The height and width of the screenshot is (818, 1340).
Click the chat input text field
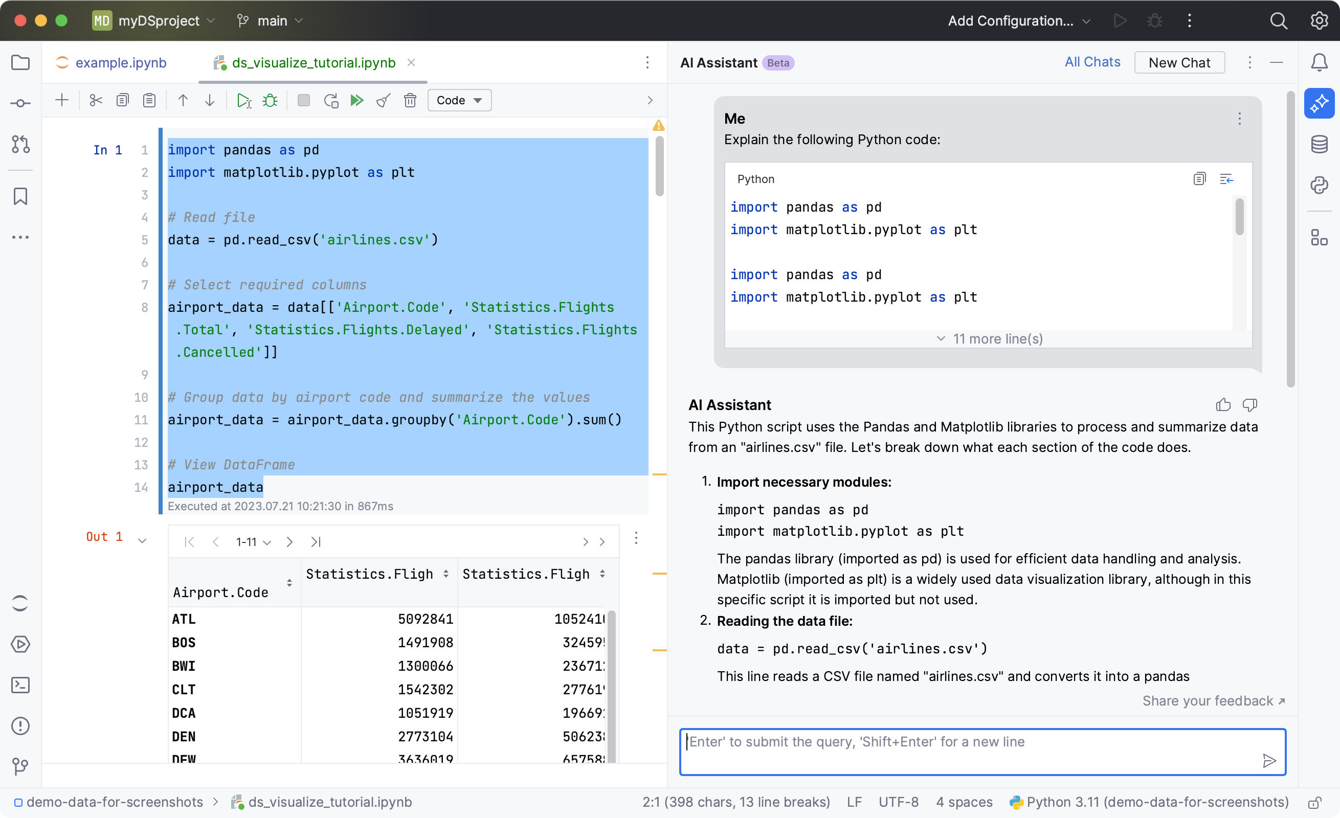(x=983, y=750)
